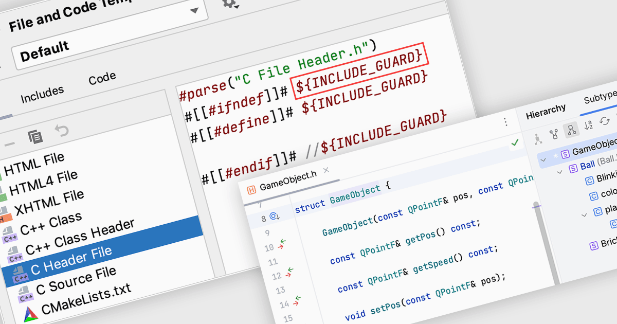Switch to the Code tab

click(x=102, y=78)
